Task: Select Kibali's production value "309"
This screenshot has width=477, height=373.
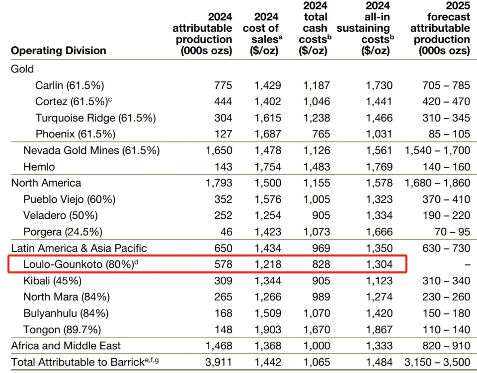Action: 223,281
